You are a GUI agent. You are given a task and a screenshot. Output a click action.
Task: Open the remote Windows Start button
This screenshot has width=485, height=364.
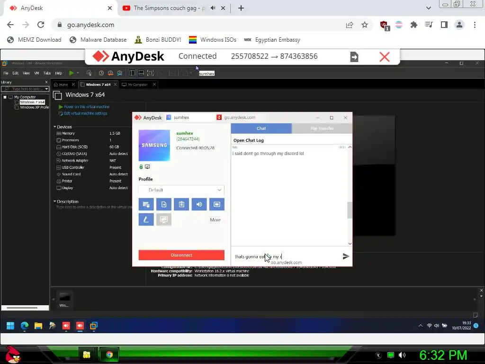(10, 326)
